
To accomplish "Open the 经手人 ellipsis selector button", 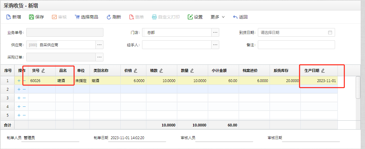I will [215, 45].
